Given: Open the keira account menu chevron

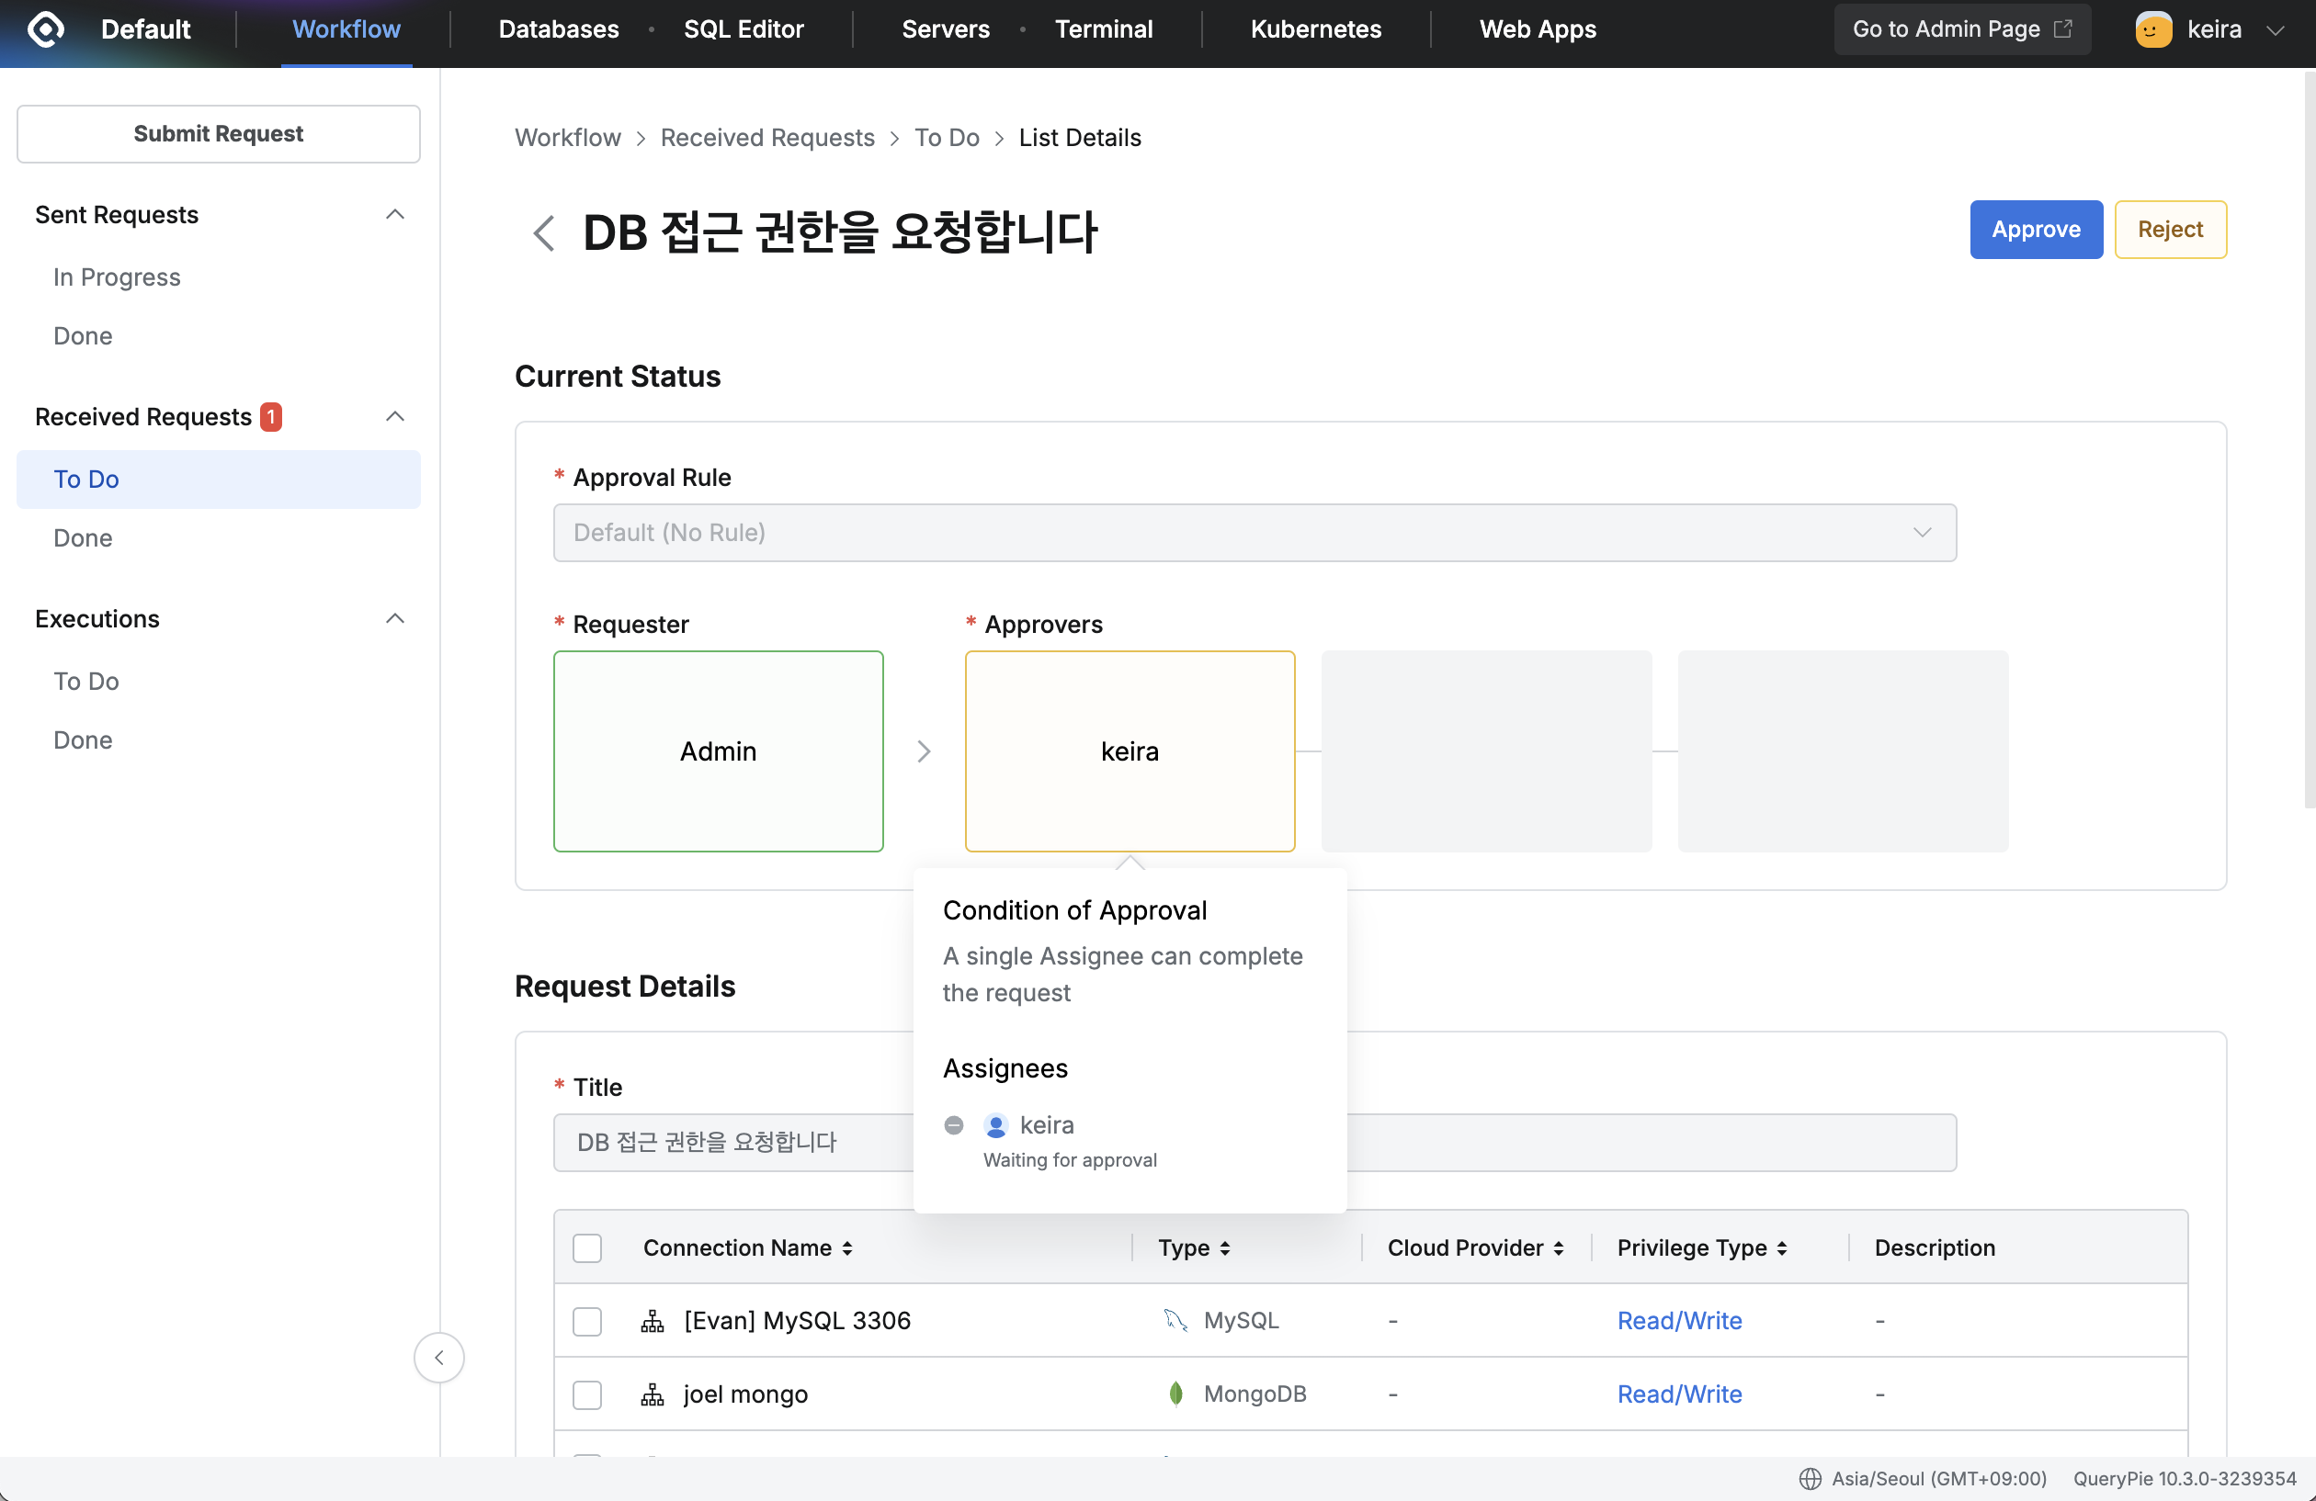Looking at the screenshot, I should 2276,29.
